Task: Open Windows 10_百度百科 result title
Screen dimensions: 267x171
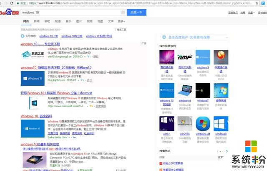Action: tap(36, 116)
